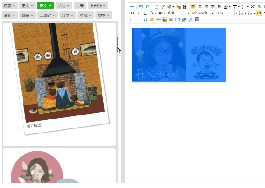Viewport: 265px width, 188px height.
Task: Clear formatting with the eraser icon
Action: [163, 7]
